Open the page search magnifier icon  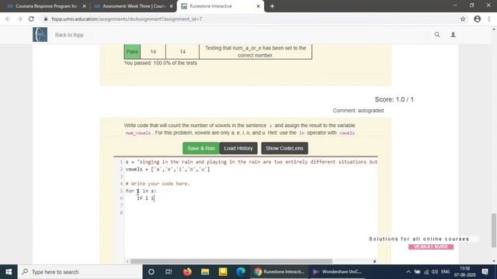[x=437, y=34]
